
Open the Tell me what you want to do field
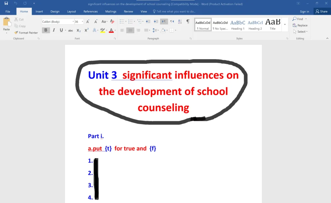click(175, 11)
